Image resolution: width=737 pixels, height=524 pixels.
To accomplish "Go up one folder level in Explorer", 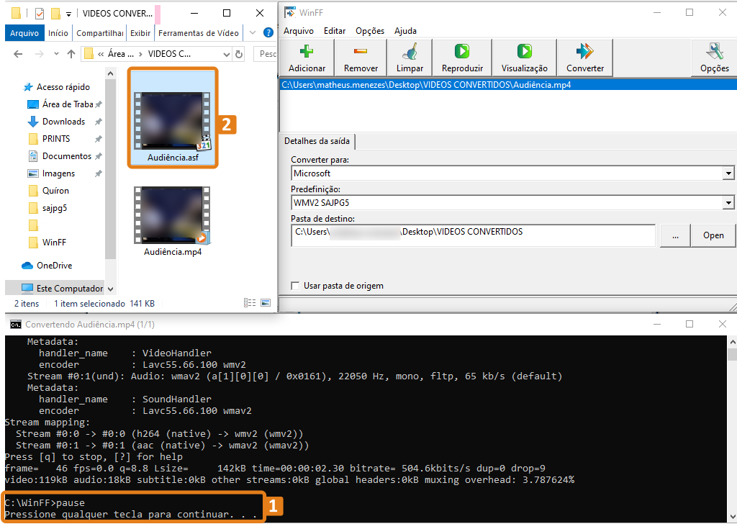I will pos(71,54).
